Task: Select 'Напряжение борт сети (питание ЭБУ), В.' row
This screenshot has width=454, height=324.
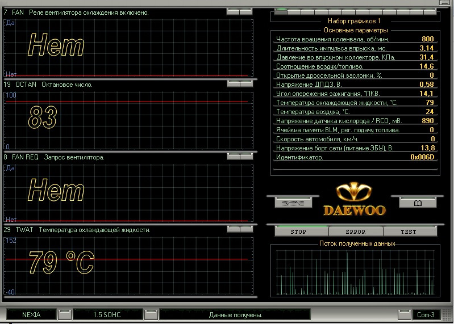Action: coord(355,148)
